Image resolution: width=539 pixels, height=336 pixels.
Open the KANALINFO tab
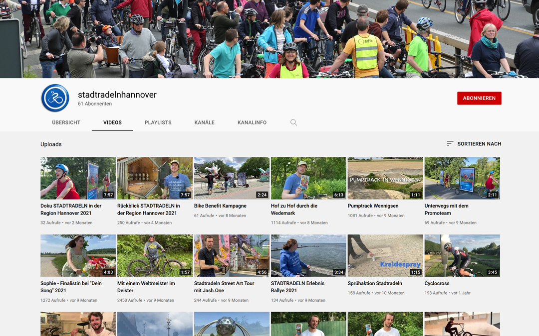(252, 122)
